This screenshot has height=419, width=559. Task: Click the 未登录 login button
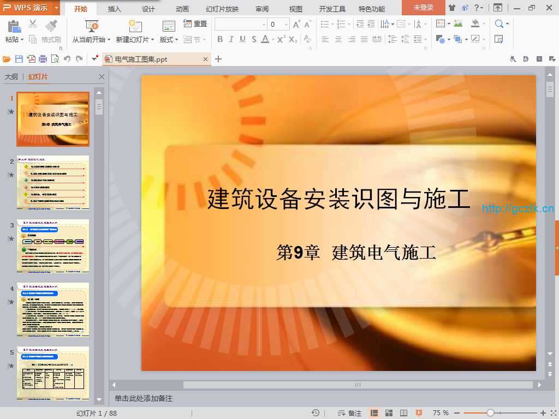pyautogui.click(x=423, y=8)
